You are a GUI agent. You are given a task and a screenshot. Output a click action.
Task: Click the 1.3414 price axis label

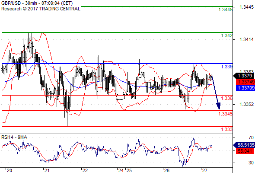pyautogui.click(x=246, y=39)
